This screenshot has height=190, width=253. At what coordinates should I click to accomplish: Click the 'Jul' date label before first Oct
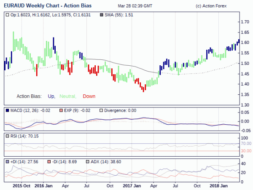pos(86,186)
